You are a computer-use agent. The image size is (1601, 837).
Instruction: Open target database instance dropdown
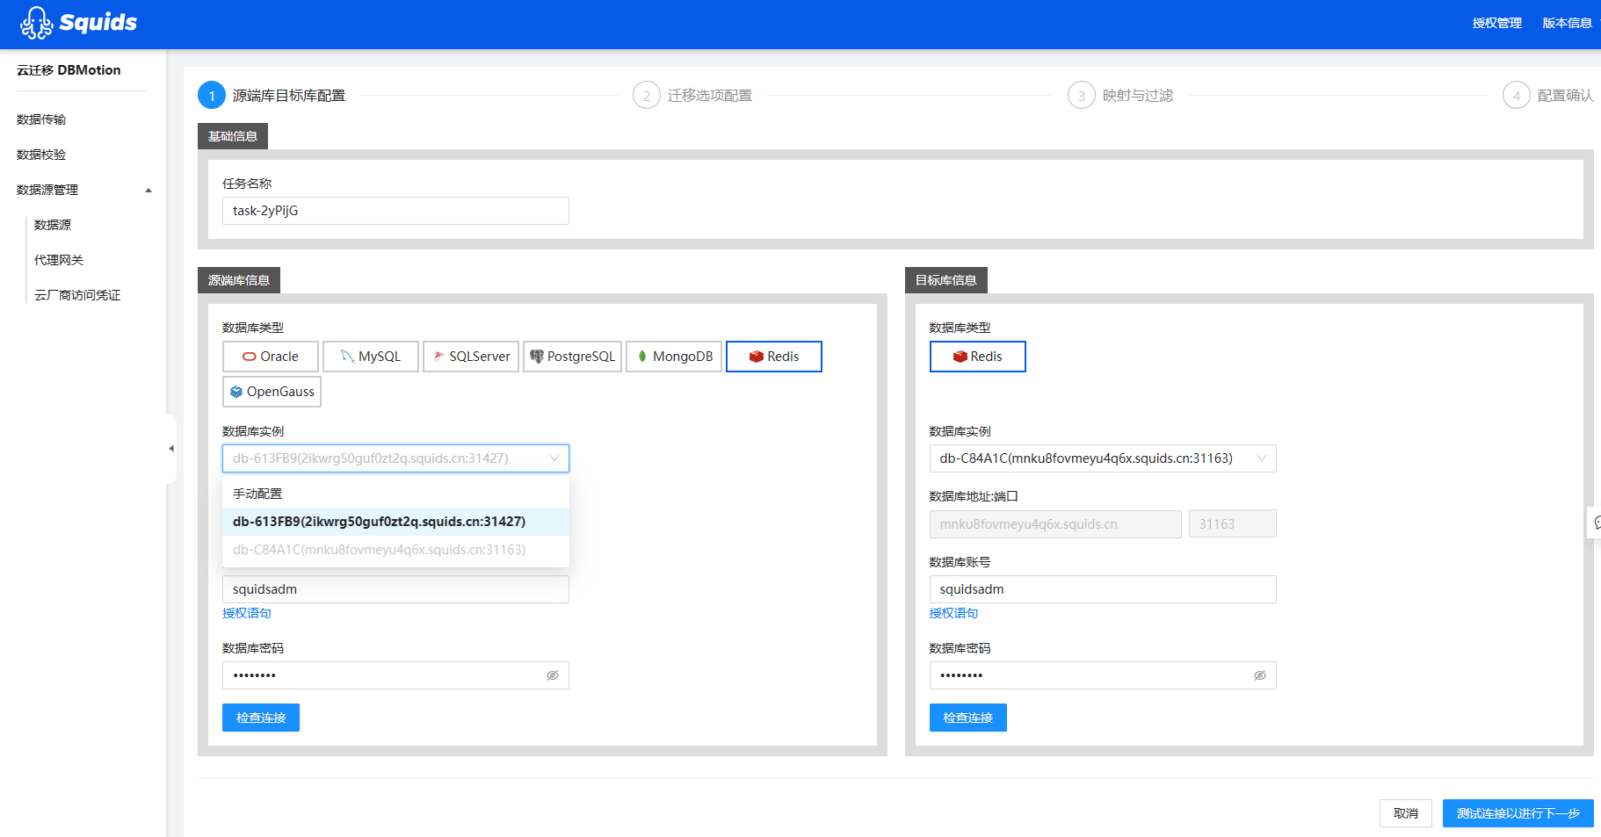[x=1103, y=458]
